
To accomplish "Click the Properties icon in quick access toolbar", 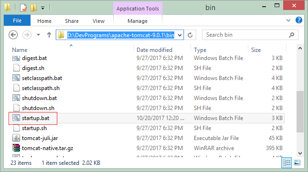I will pos(23,8).
